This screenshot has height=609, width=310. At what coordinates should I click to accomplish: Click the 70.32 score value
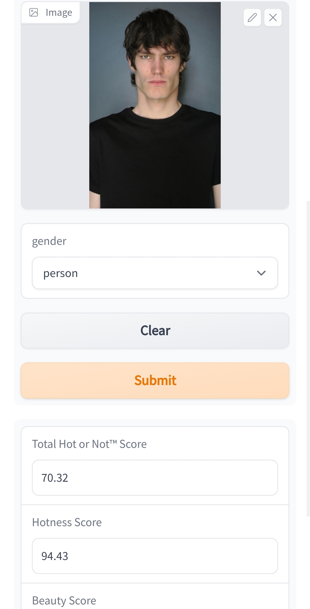pyautogui.click(x=55, y=478)
